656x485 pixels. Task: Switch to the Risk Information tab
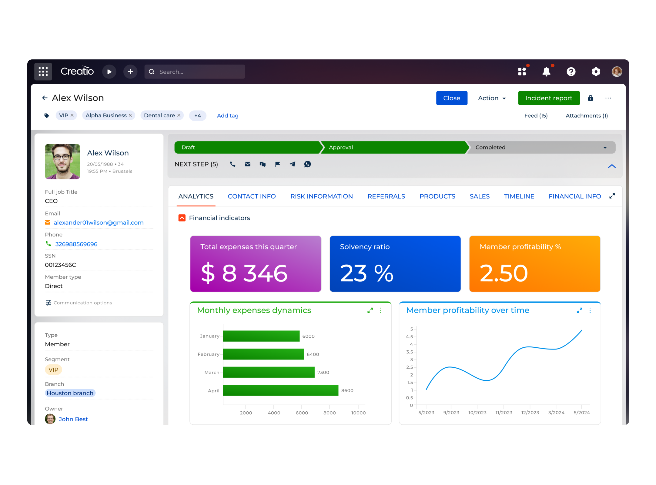pyautogui.click(x=321, y=196)
